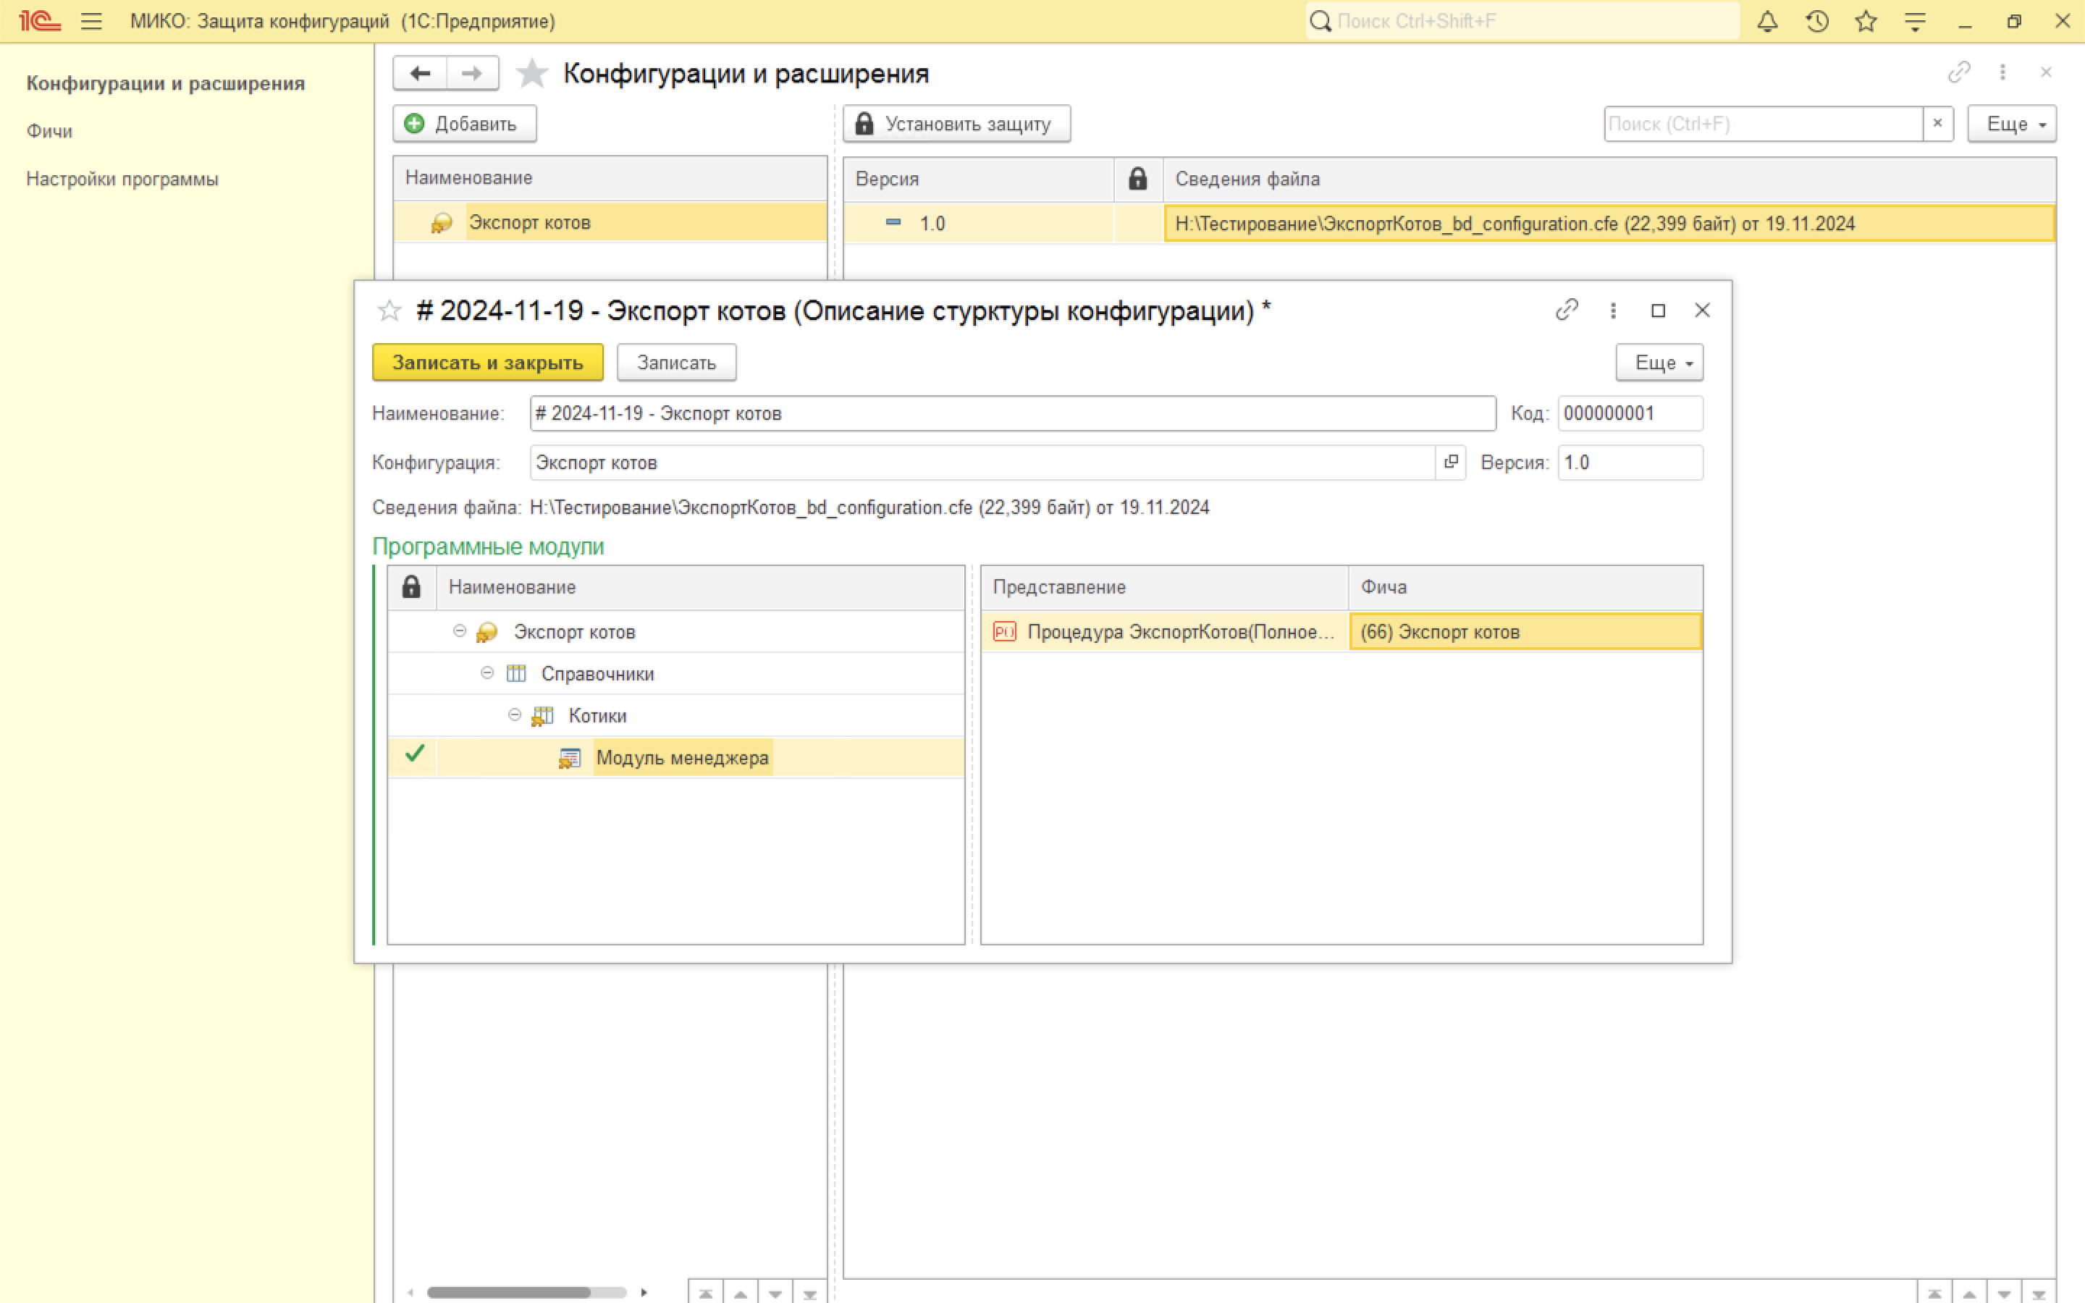
Task: Collapse the Экспорт котов tree node
Action: pyautogui.click(x=459, y=631)
